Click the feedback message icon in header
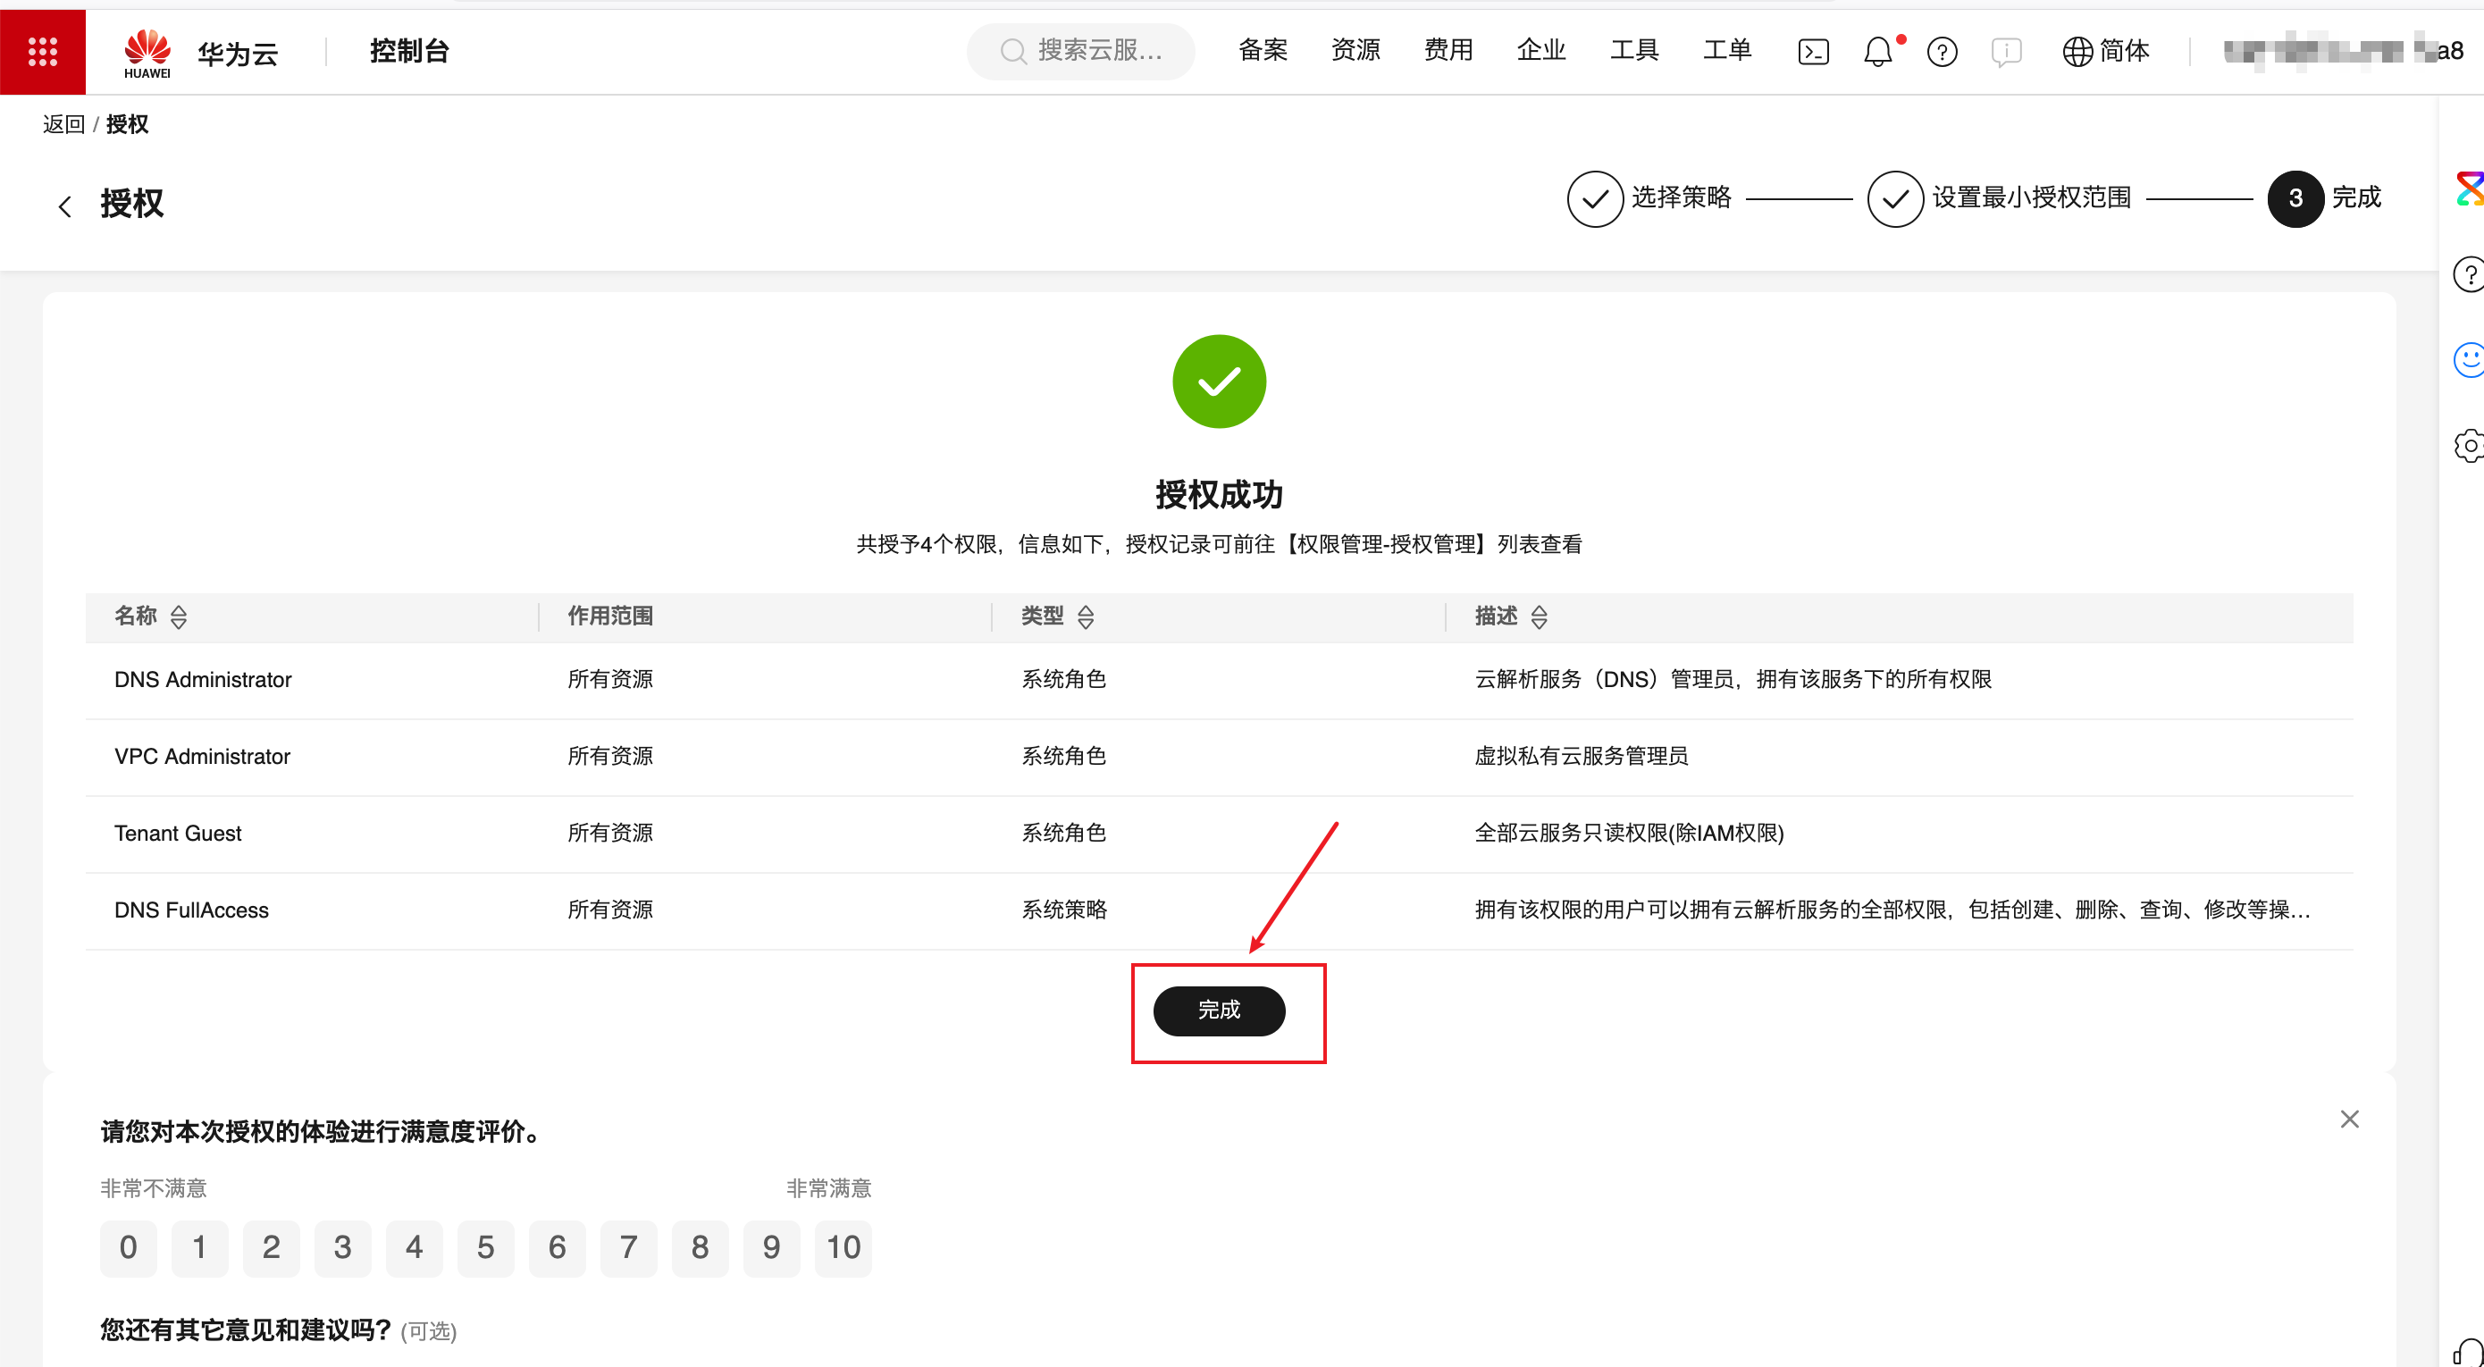Image resolution: width=2484 pixels, height=1367 pixels. [x=2006, y=51]
